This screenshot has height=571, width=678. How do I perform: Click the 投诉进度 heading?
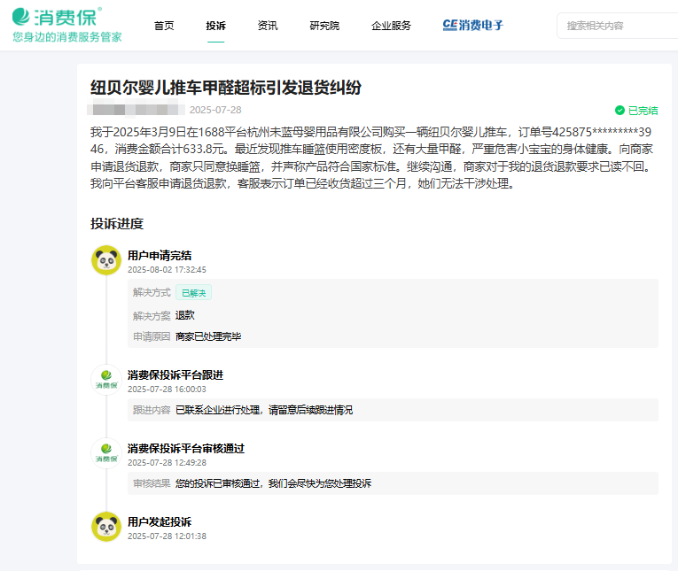coord(117,224)
